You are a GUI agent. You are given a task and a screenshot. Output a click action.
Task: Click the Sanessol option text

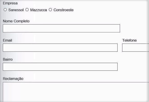(x=16, y=10)
